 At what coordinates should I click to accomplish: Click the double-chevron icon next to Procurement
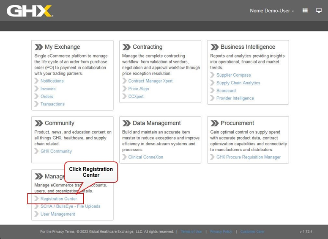coord(214,123)
